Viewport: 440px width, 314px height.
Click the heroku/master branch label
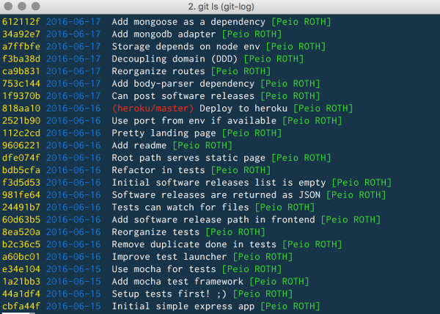click(153, 109)
